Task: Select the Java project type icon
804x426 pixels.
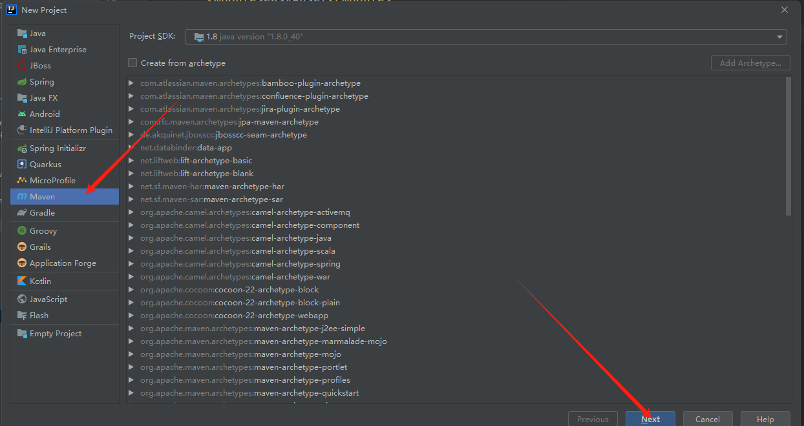Action: [22, 34]
